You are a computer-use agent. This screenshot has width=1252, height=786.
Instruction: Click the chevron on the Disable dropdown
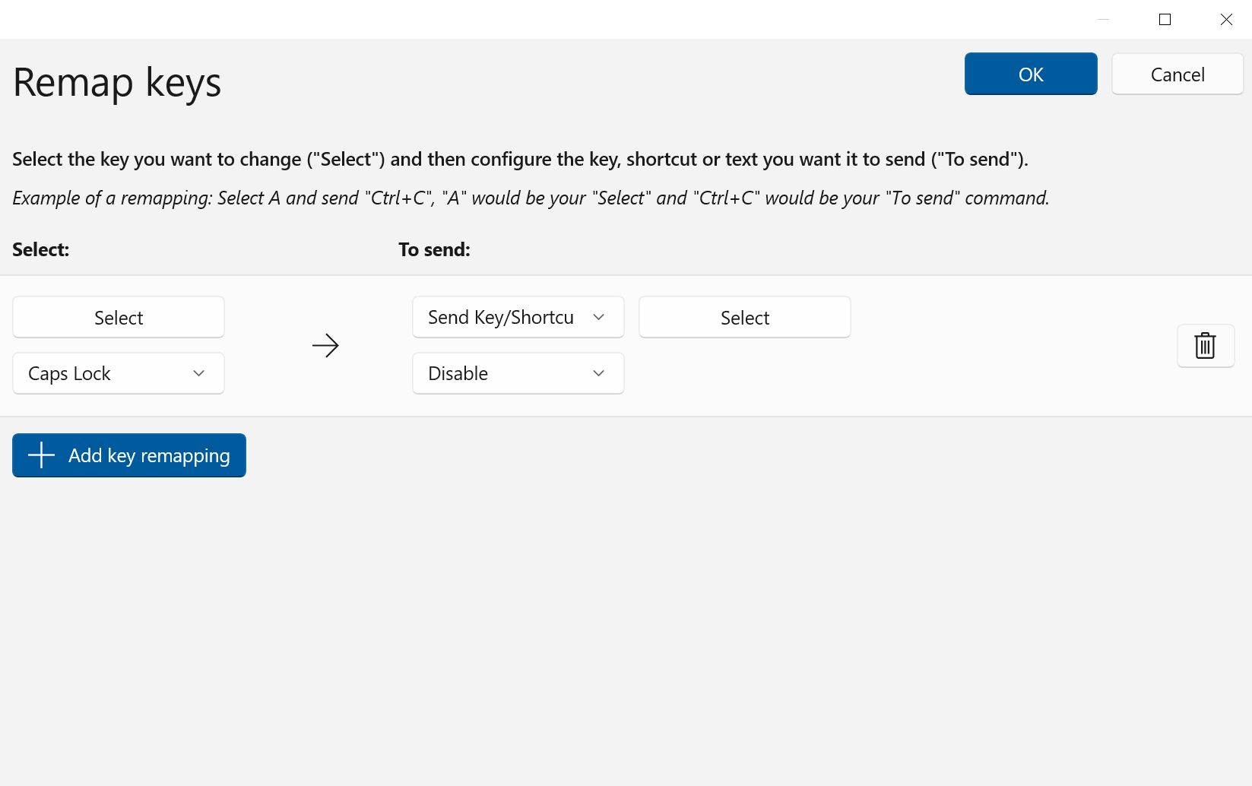598,373
